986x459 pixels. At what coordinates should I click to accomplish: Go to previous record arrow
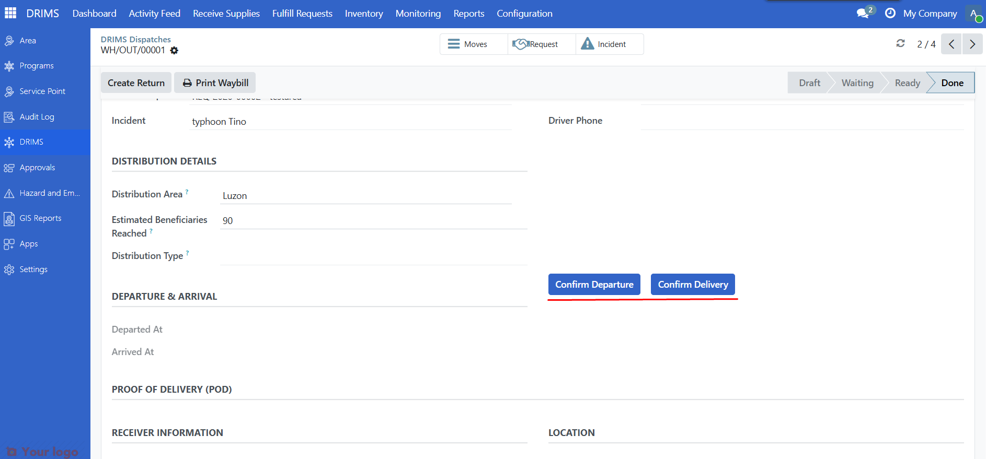951,44
